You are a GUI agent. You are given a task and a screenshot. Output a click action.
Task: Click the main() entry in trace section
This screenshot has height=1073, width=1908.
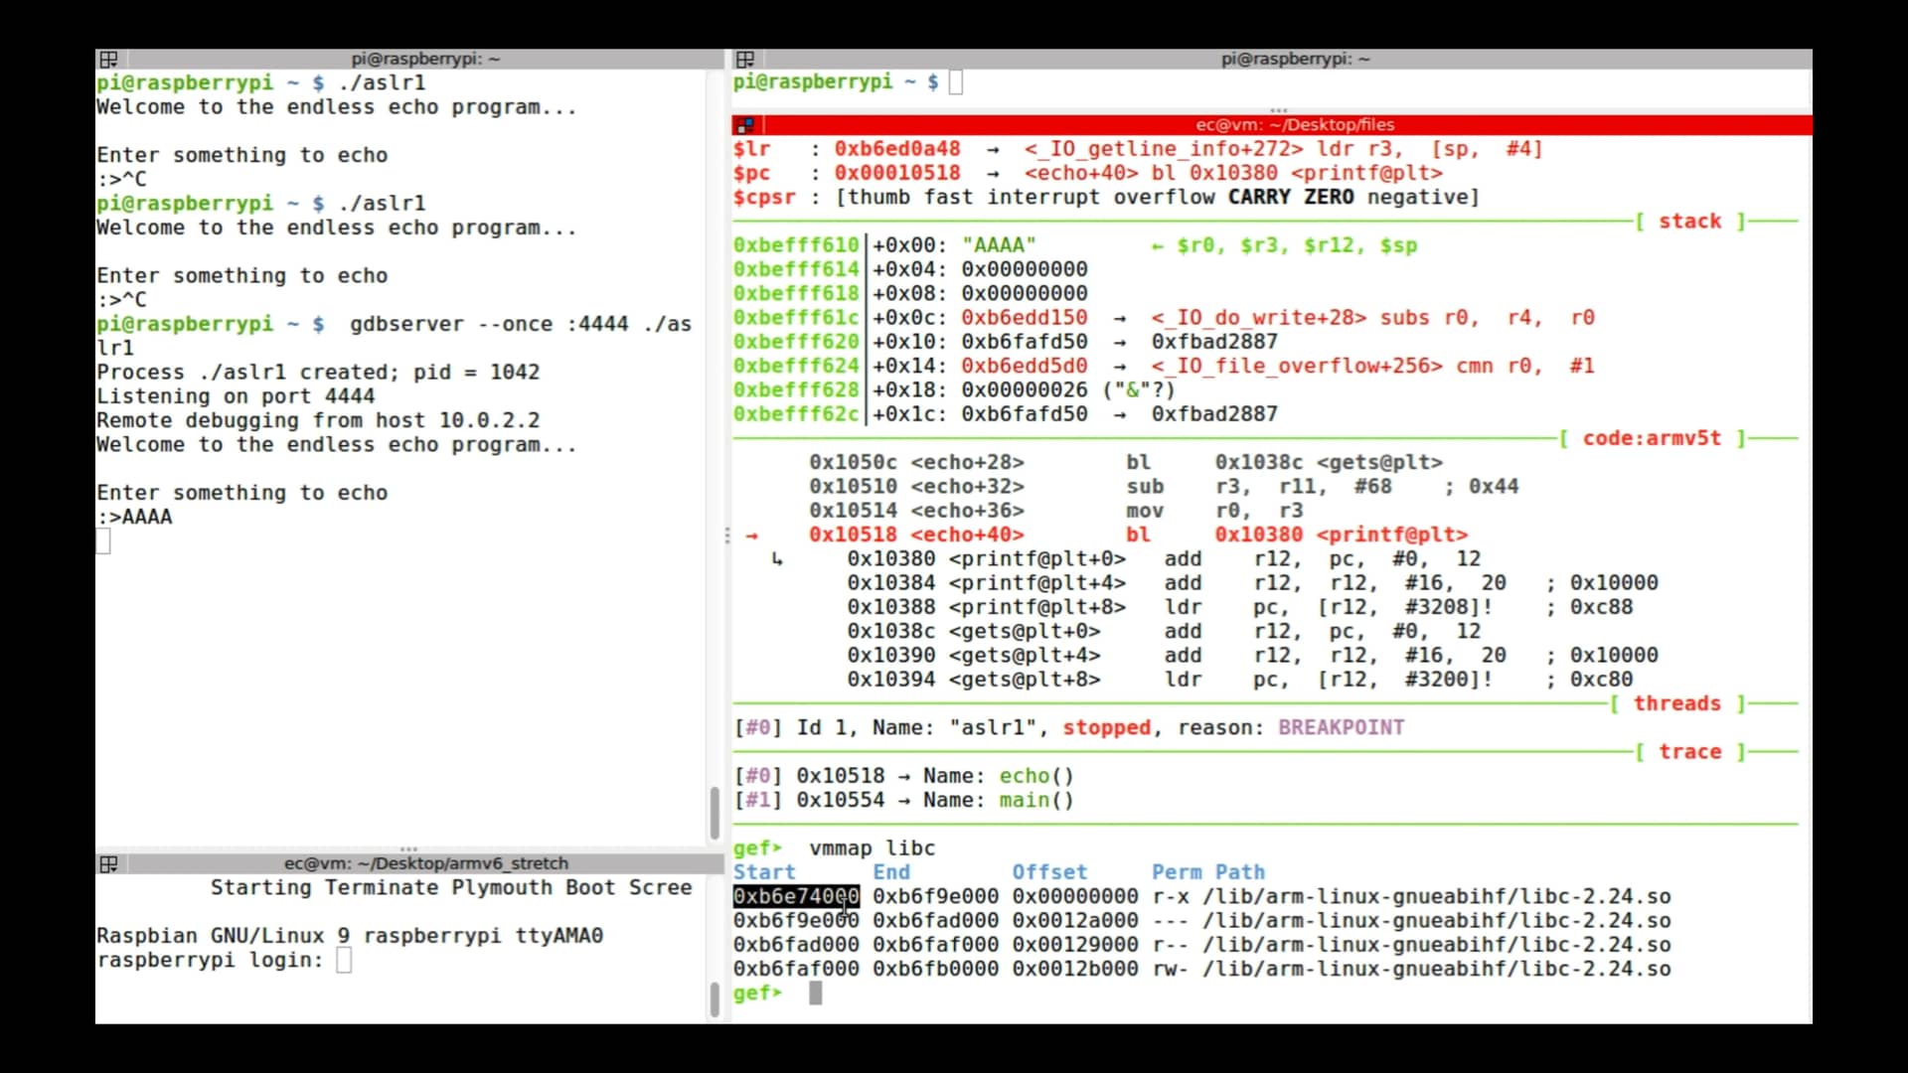click(1035, 801)
